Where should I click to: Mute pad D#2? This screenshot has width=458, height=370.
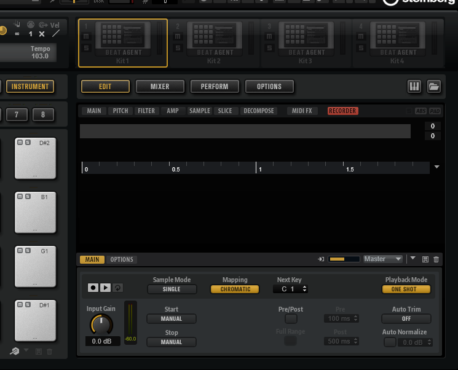[x=20, y=143]
